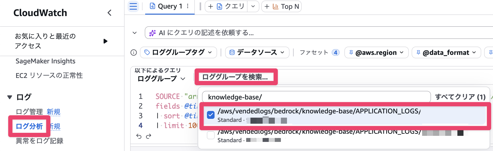
Task: Open the ロググループタグ dropdown
Action: click(x=178, y=52)
